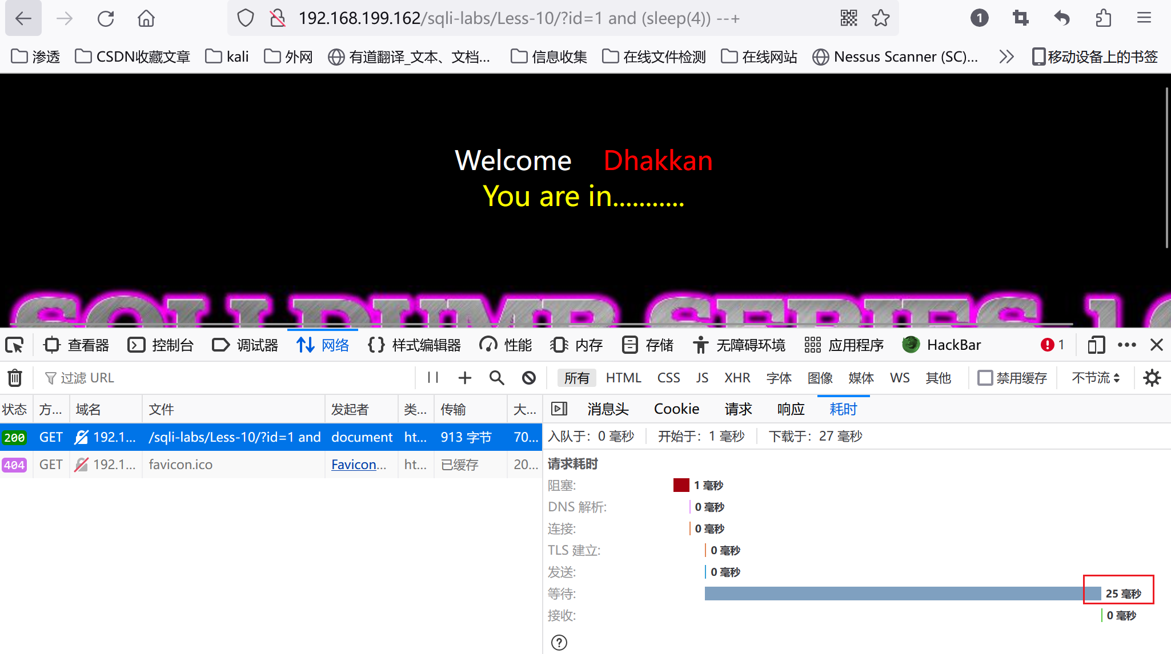Open the 不节流 throttling dropdown
The width and height of the screenshot is (1171, 654).
(1096, 378)
